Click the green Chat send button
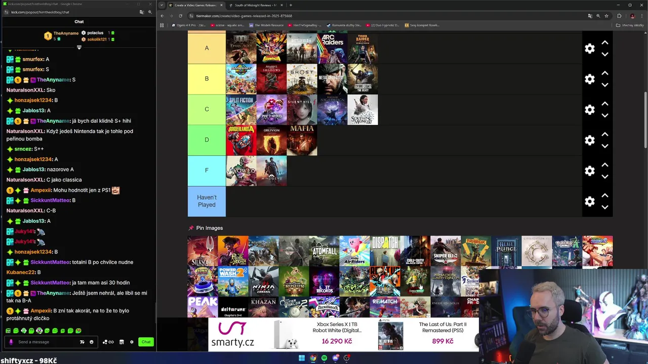The width and height of the screenshot is (648, 364). tap(146, 342)
